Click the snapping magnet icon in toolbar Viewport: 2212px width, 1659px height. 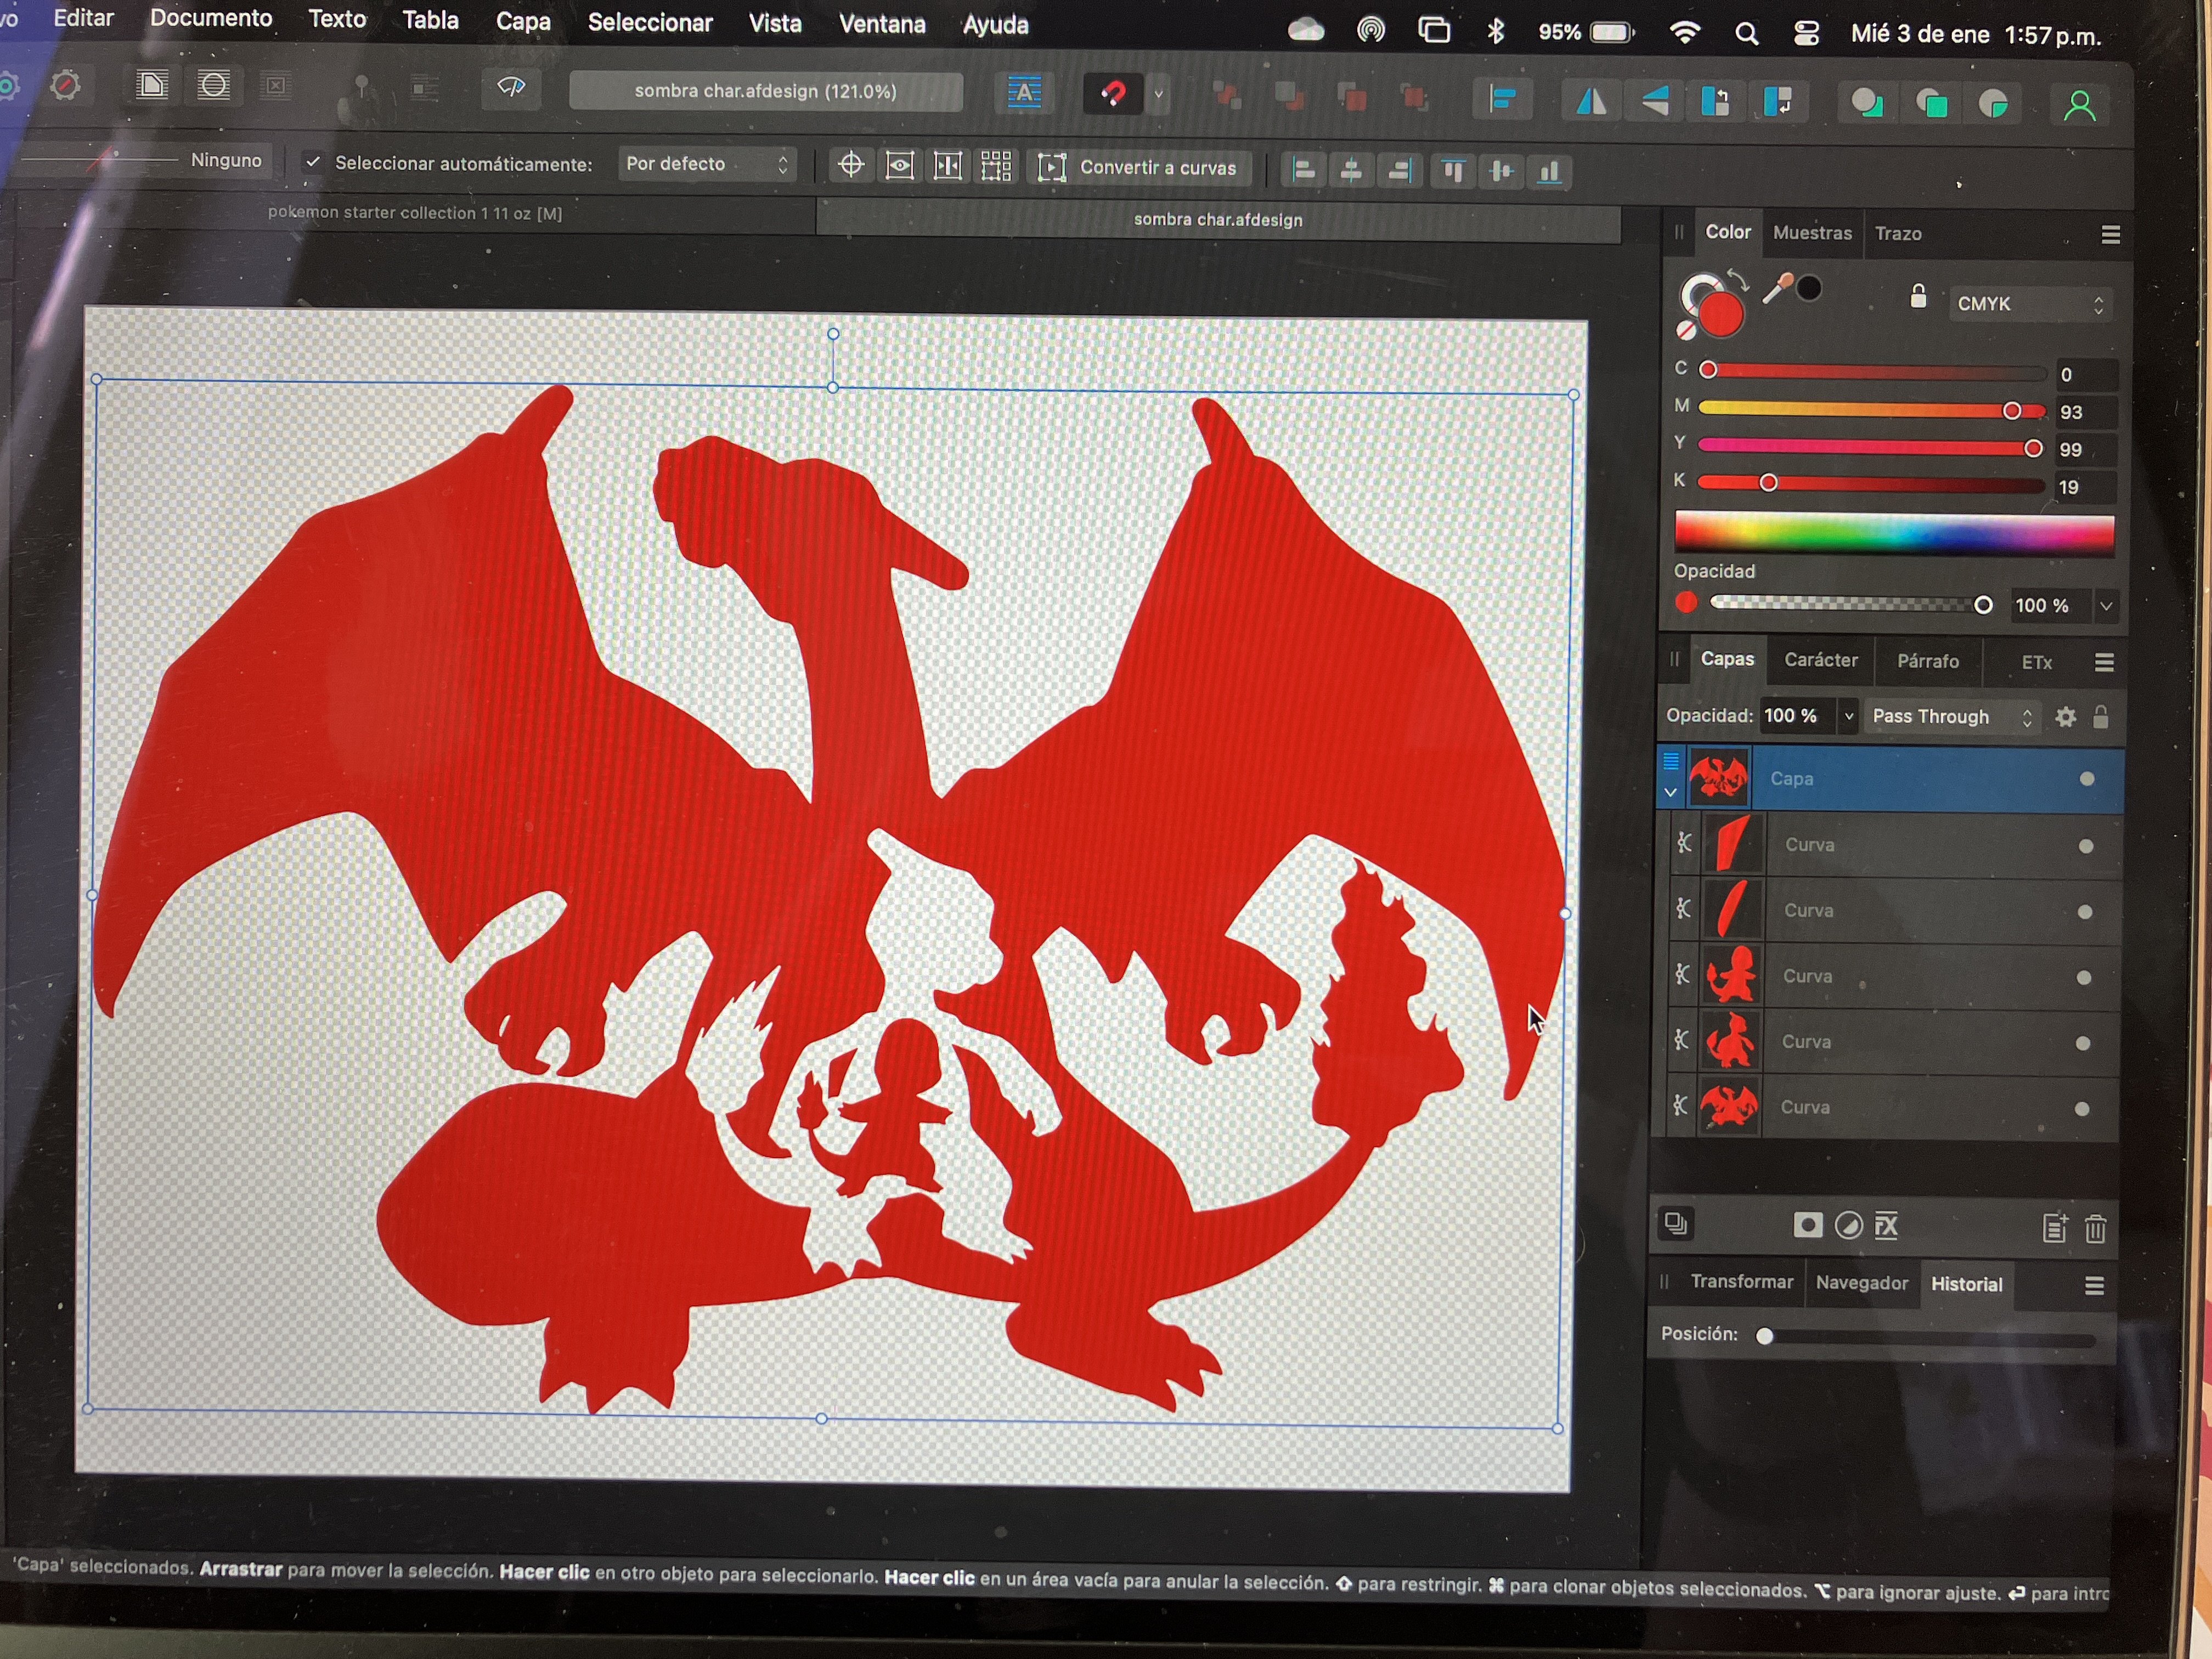(1113, 94)
